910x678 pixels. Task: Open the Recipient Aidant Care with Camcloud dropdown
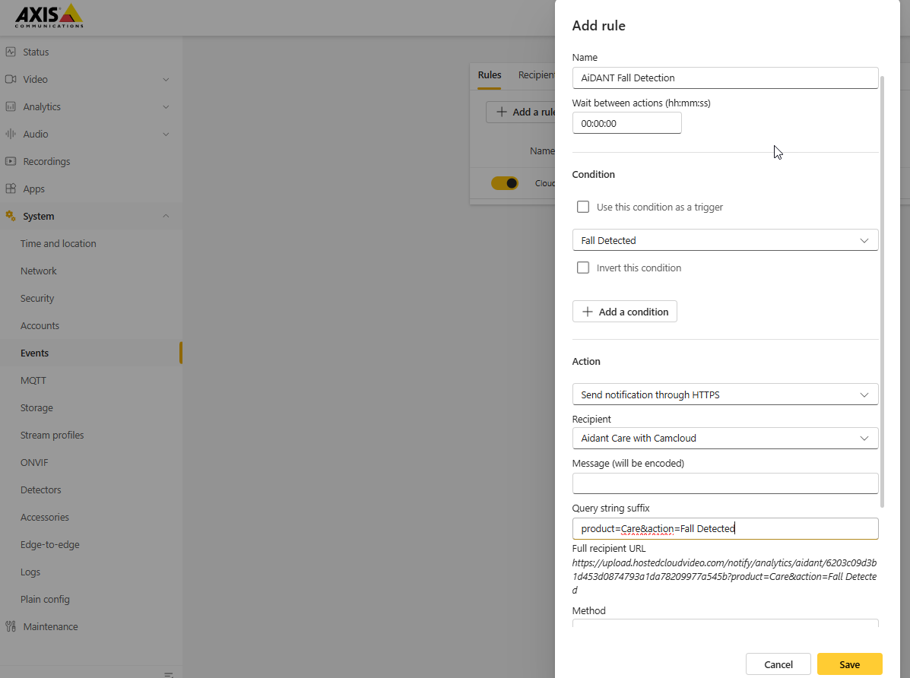(x=725, y=439)
